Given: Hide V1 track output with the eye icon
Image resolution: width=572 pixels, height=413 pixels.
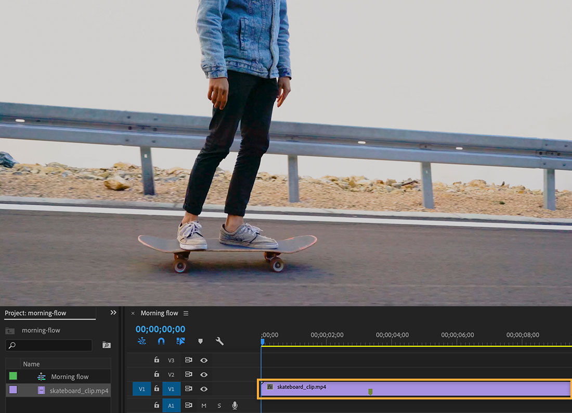Looking at the screenshot, I should click(x=204, y=389).
